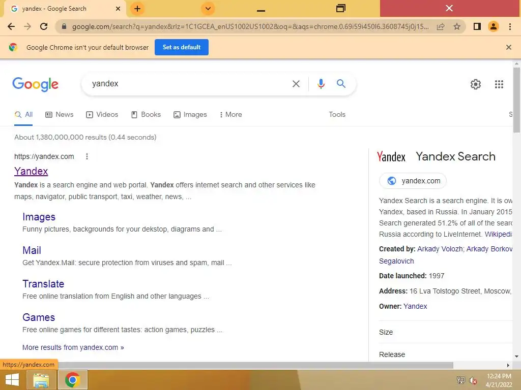
Task: Dismiss the default browser infobar
Action: [x=509, y=47]
